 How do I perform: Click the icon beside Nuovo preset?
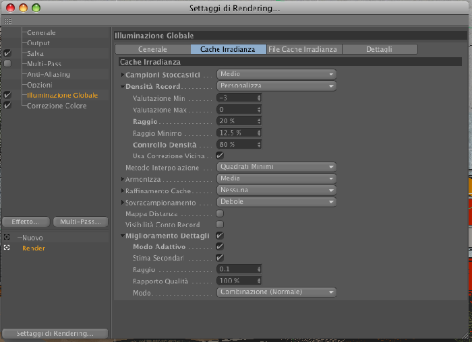click(x=7, y=238)
